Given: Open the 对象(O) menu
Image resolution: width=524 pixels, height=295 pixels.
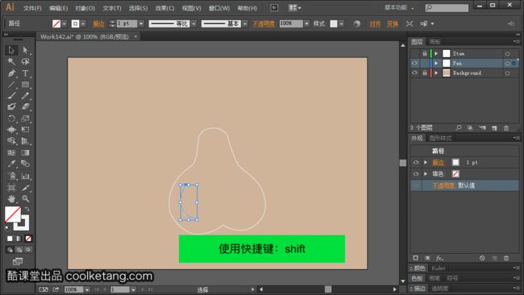Looking at the screenshot, I should point(85,8).
